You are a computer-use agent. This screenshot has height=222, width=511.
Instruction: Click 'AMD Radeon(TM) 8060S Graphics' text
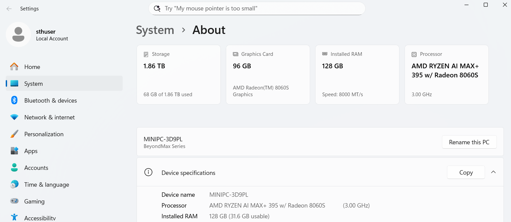click(x=261, y=91)
